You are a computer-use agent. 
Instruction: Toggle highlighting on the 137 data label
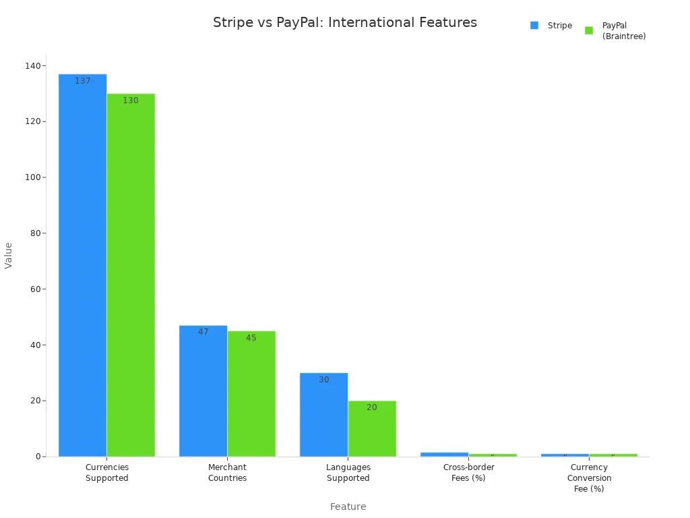click(x=82, y=80)
